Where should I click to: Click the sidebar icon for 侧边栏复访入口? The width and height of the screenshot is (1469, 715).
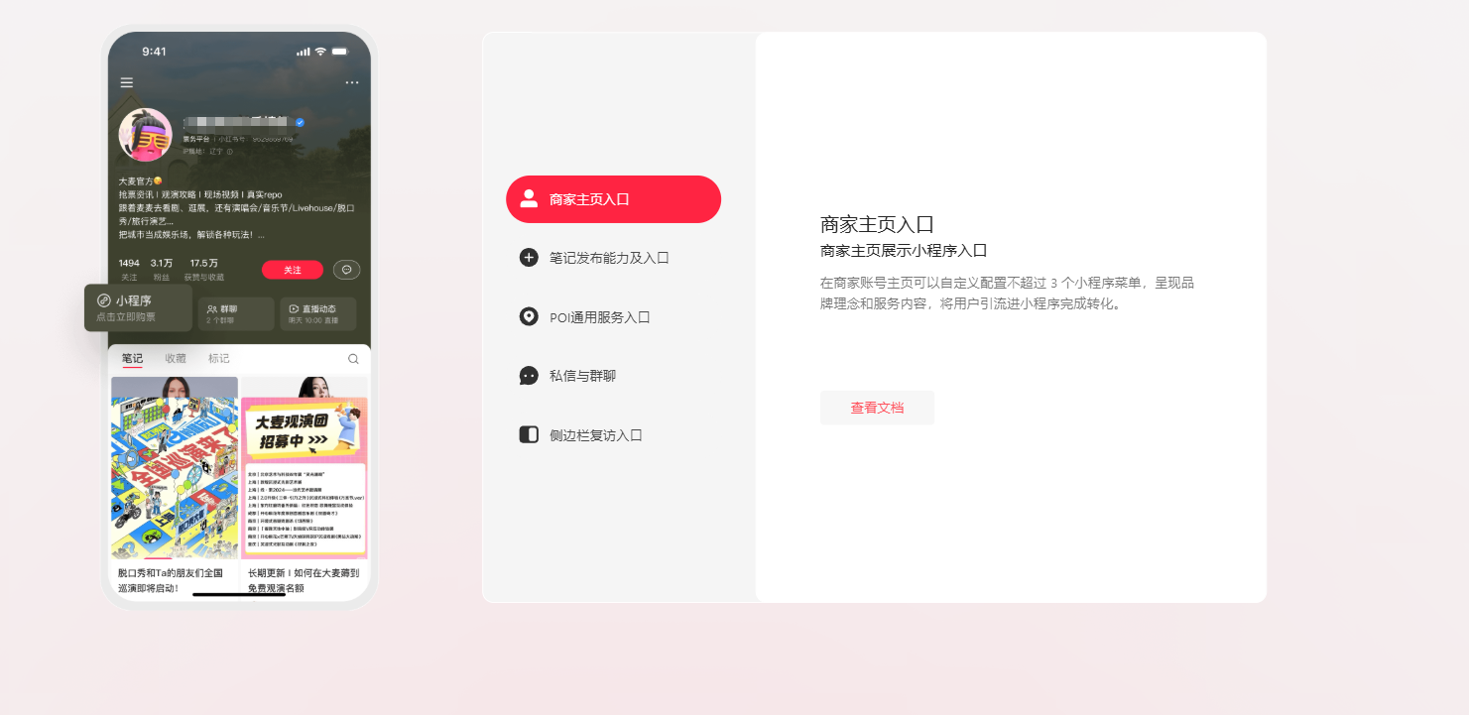(529, 434)
